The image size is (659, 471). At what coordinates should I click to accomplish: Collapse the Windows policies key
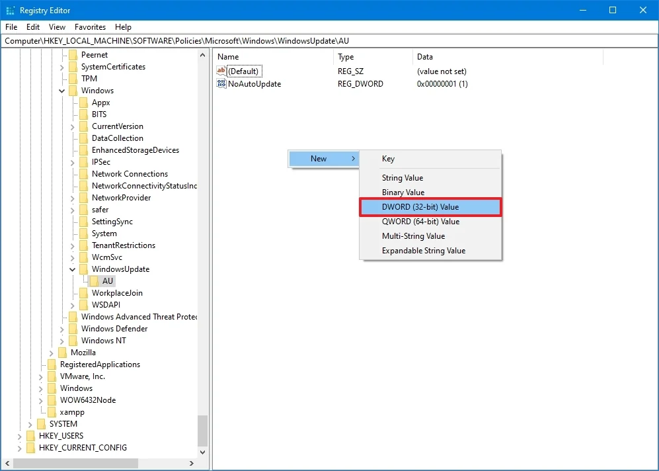click(61, 91)
